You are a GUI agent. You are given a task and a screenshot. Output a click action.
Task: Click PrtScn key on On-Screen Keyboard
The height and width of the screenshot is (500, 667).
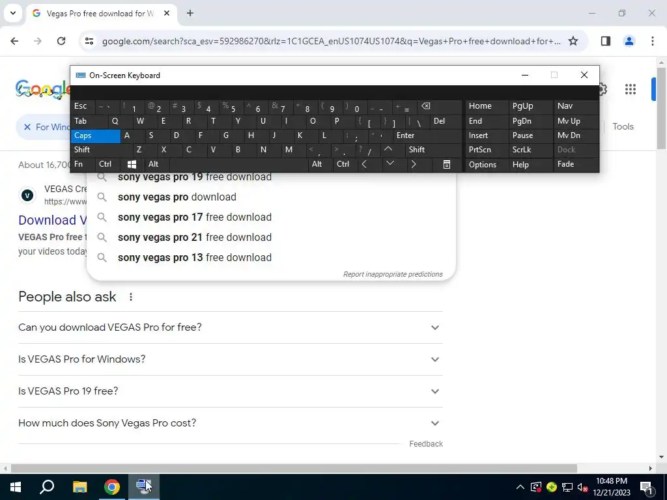point(487,150)
